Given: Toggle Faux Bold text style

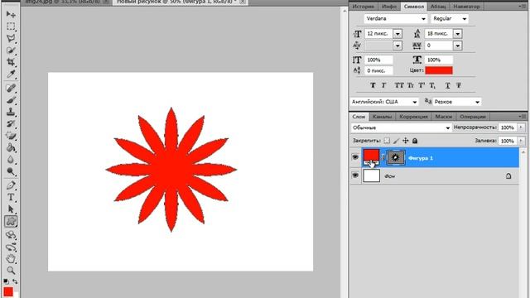Looking at the screenshot, I should (x=373, y=85).
